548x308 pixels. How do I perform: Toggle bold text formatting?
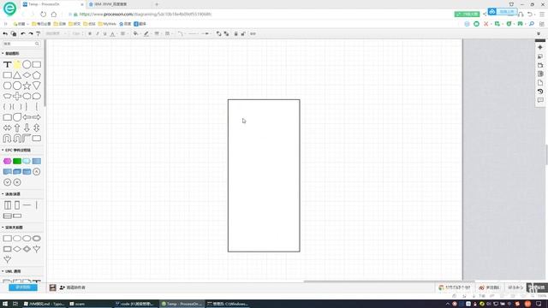tap(90, 34)
